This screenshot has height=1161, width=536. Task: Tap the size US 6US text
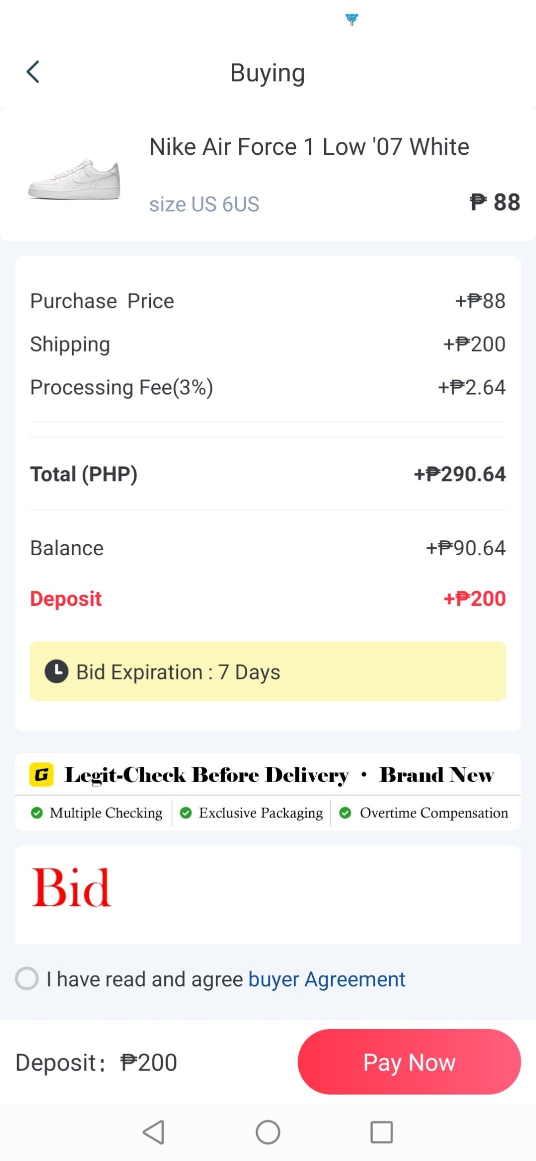coord(204,204)
